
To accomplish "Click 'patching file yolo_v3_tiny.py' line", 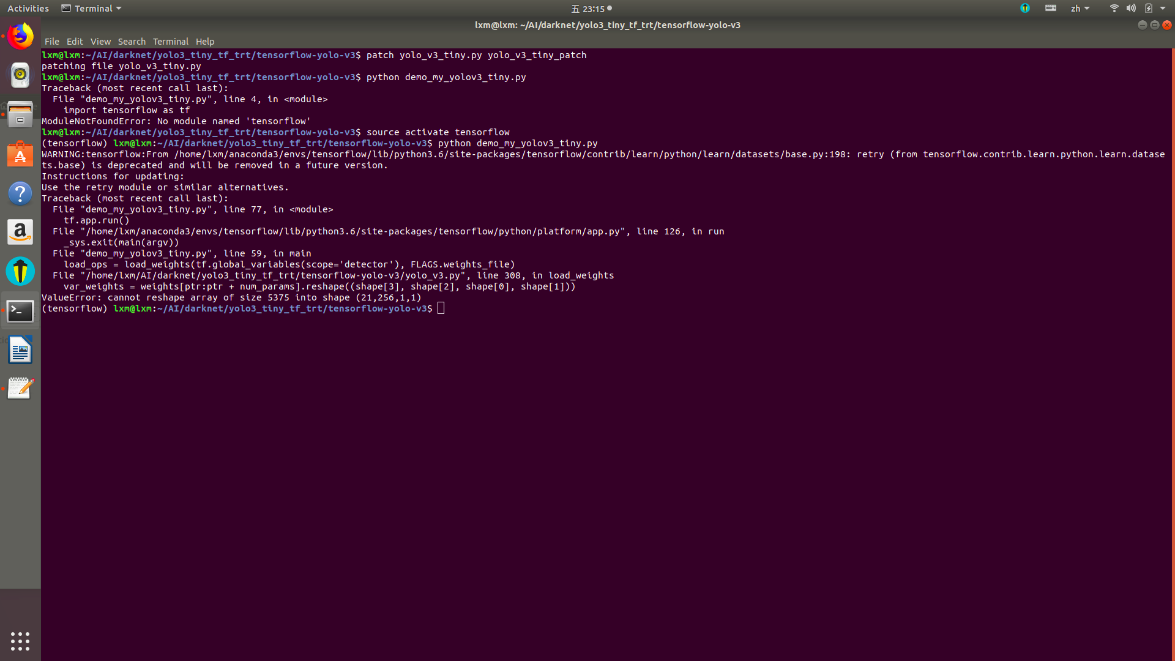I will pos(121,66).
